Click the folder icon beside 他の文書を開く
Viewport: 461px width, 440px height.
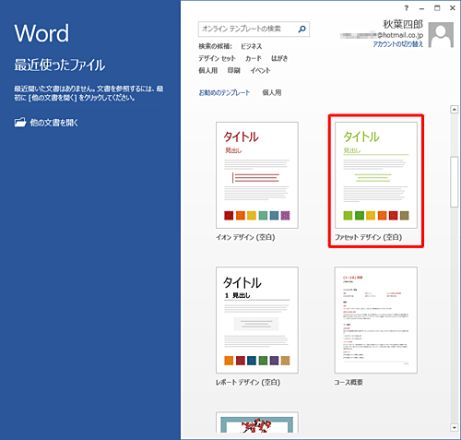click(20, 123)
